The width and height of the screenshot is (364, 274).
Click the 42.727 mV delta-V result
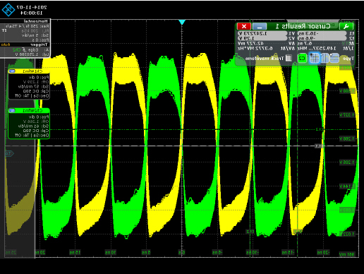coord(250,44)
